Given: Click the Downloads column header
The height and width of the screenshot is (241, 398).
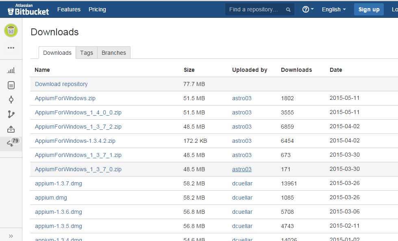Looking at the screenshot, I should point(296,70).
